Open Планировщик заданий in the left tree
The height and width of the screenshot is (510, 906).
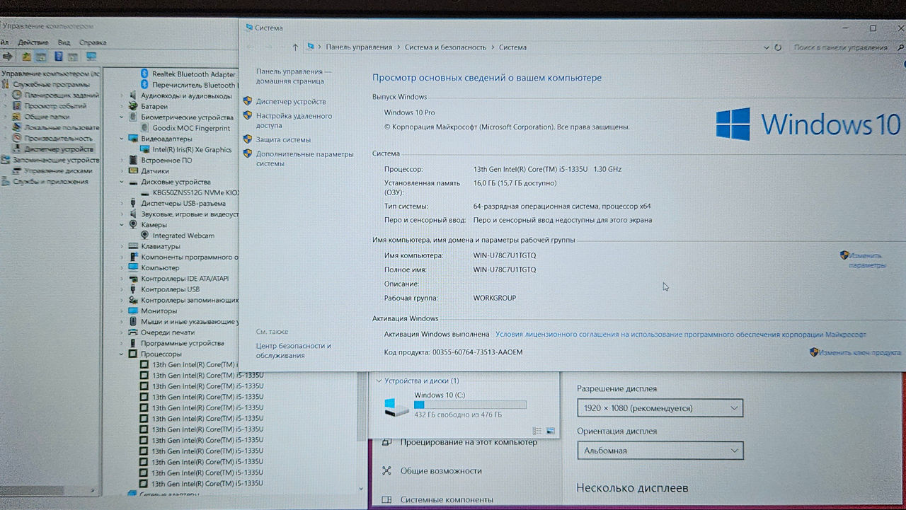point(62,95)
